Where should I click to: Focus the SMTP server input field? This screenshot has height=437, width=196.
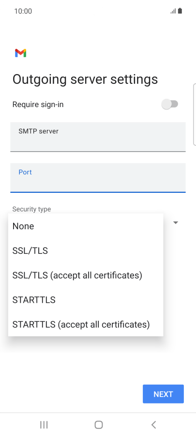98,137
